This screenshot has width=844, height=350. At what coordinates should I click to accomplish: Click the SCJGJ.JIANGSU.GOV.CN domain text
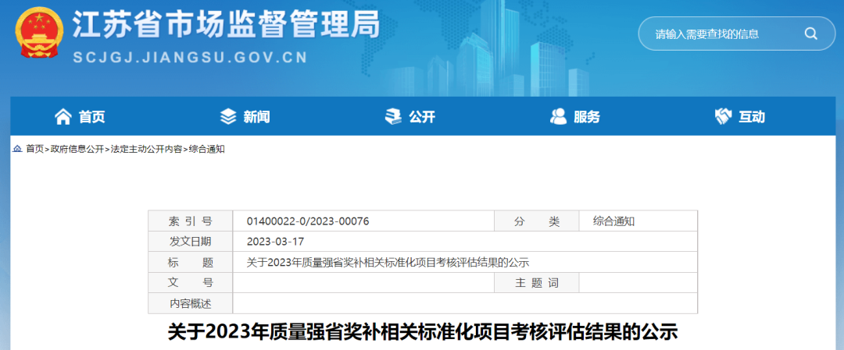point(190,58)
